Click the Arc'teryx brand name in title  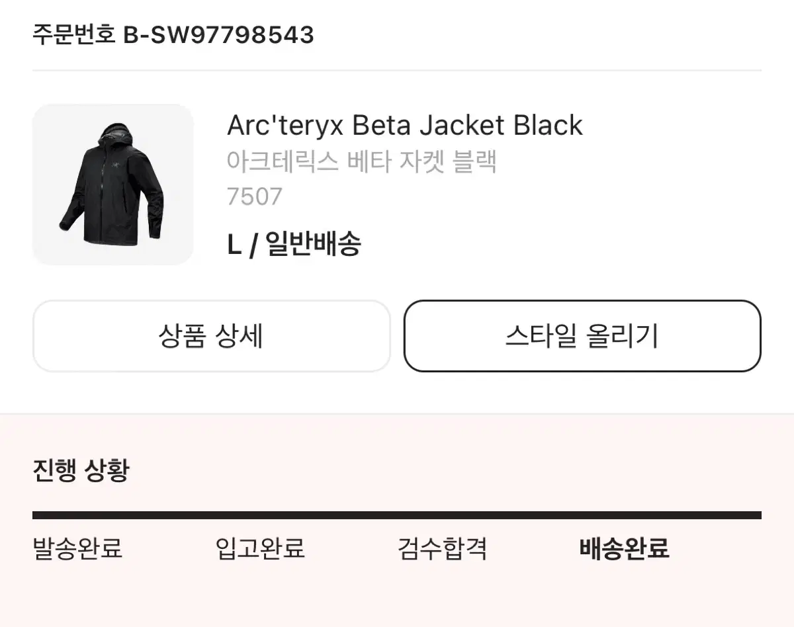pyautogui.click(x=285, y=126)
